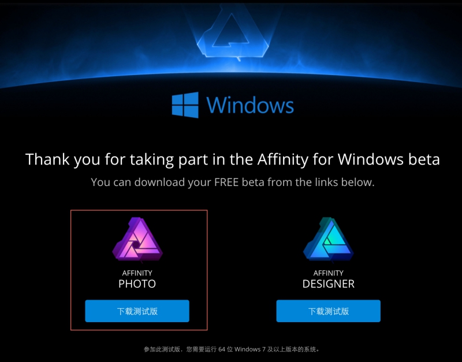
Task: Click the "You can download your FREE beta" subtitle
Action: coord(233,182)
